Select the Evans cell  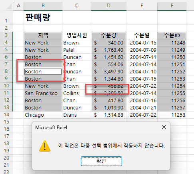pos(76,115)
